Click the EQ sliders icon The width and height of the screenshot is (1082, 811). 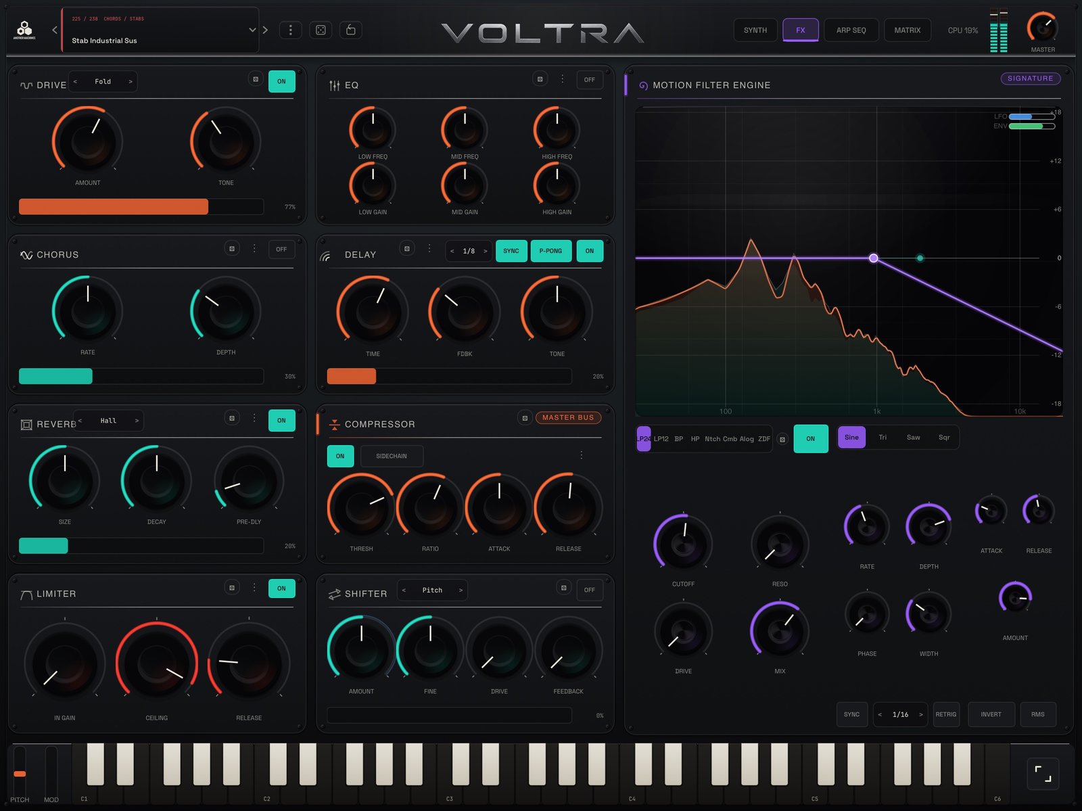334,85
